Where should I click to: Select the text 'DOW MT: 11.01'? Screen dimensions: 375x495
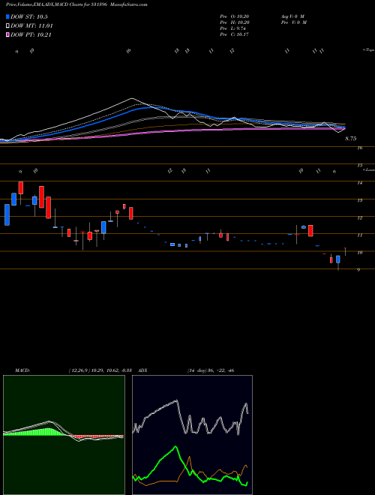31,26
